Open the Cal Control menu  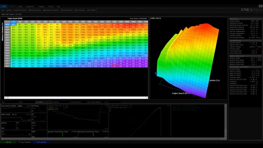(91, 10)
